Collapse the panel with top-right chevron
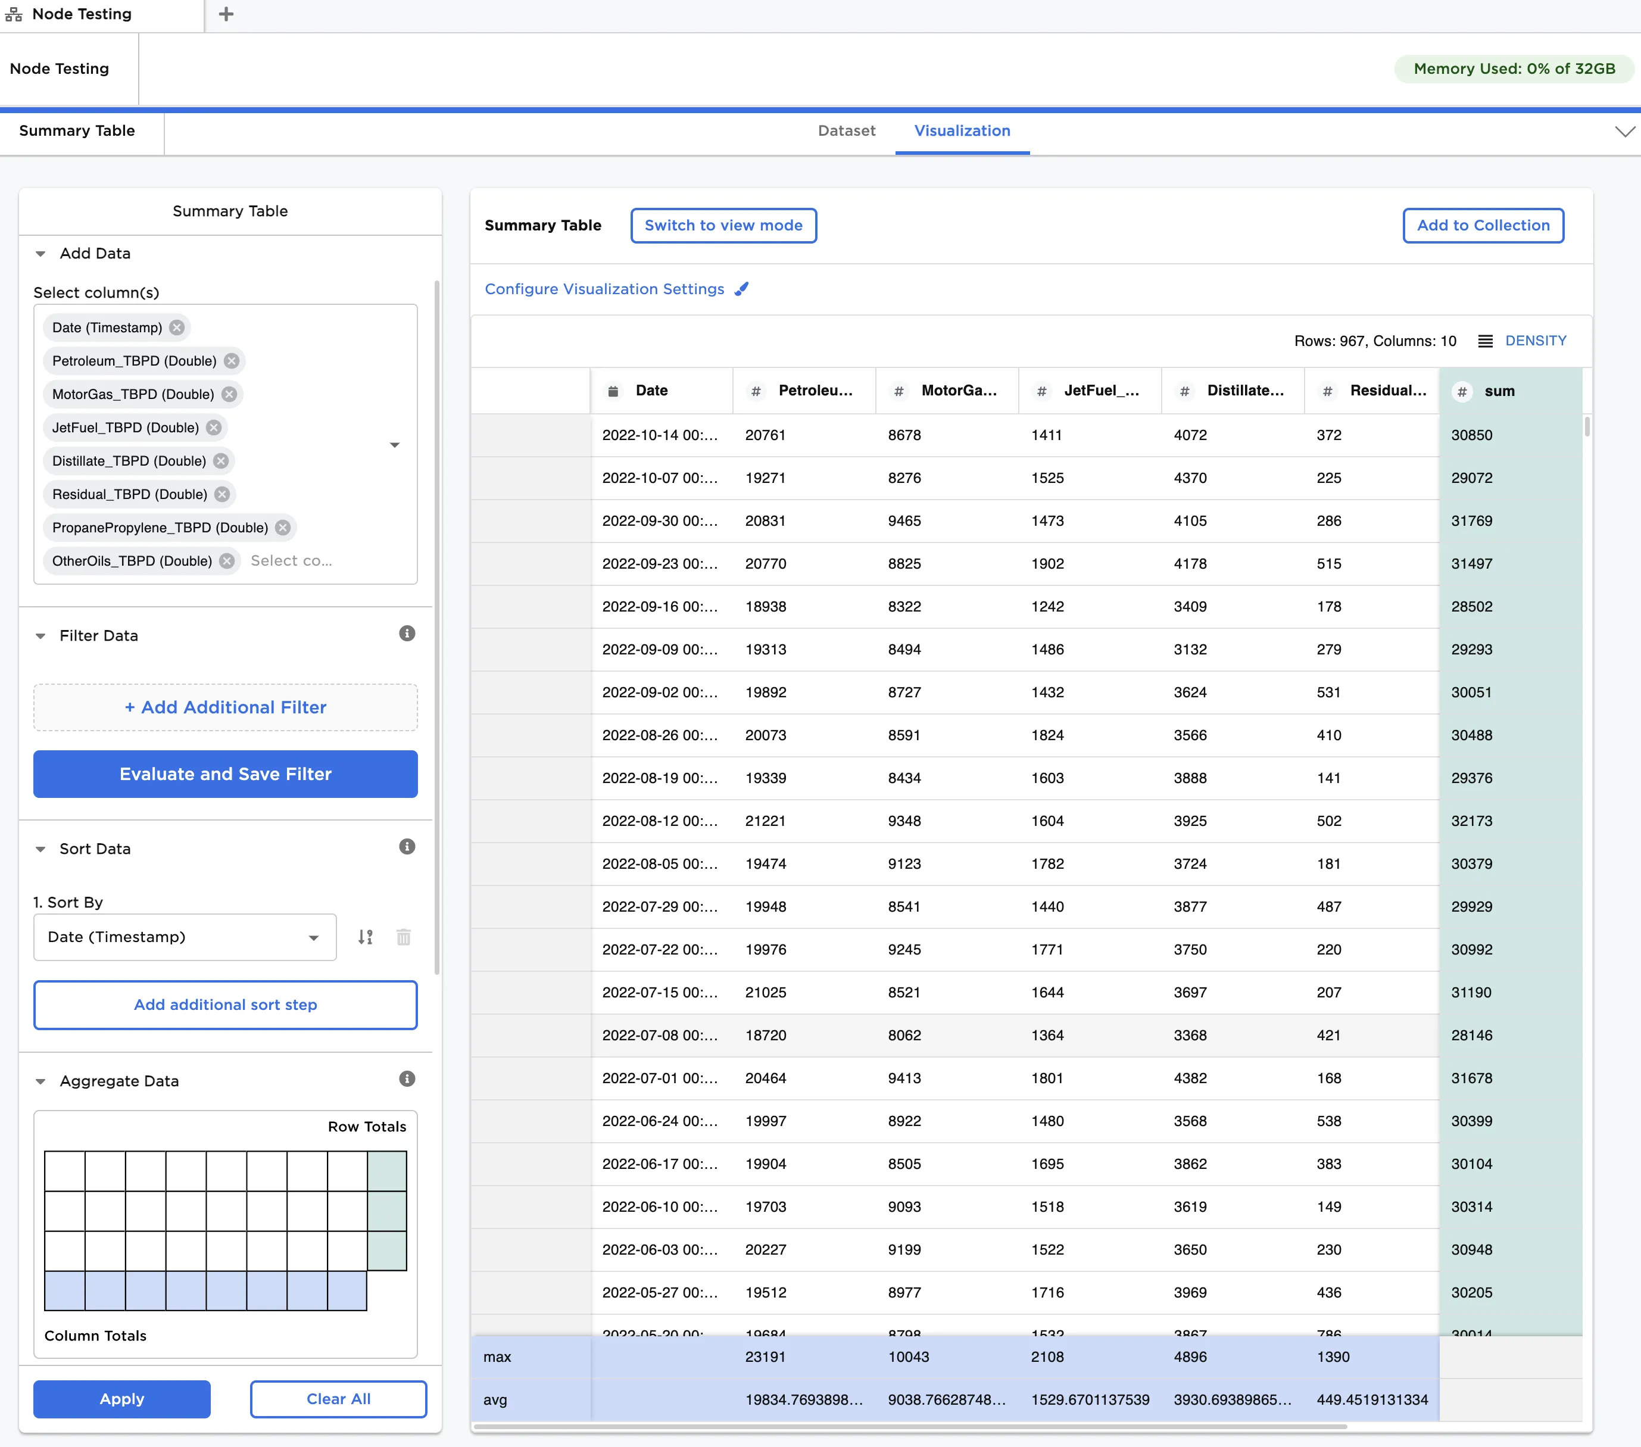Image resolution: width=1641 pixels, height=1447 pixels. (x=1625, y=132)
